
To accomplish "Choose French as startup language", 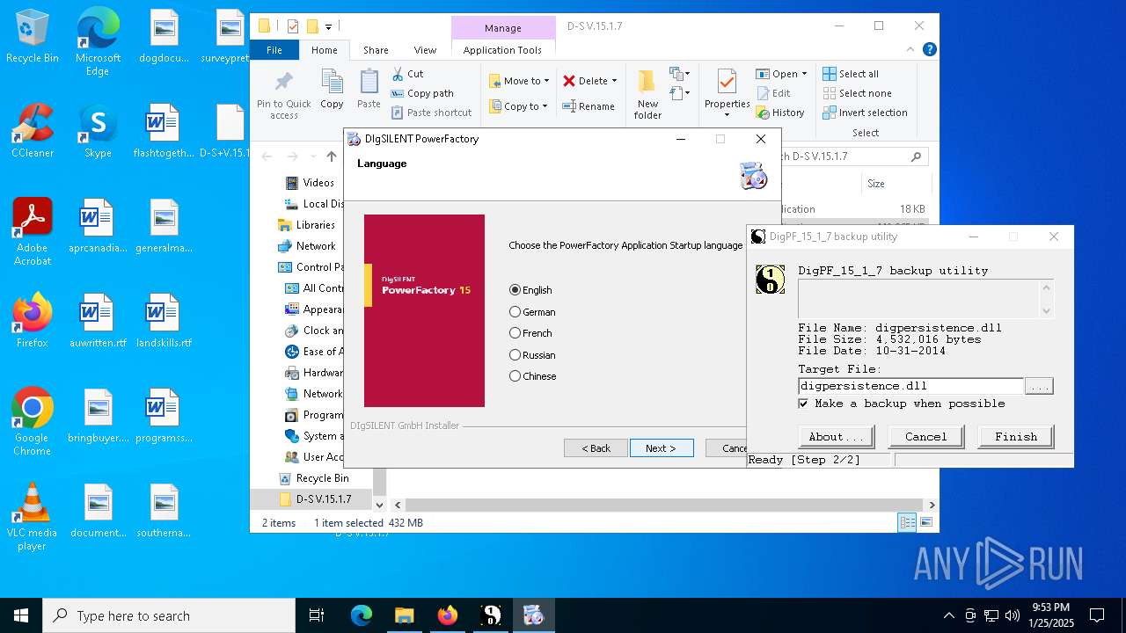I will click(515, 333).
